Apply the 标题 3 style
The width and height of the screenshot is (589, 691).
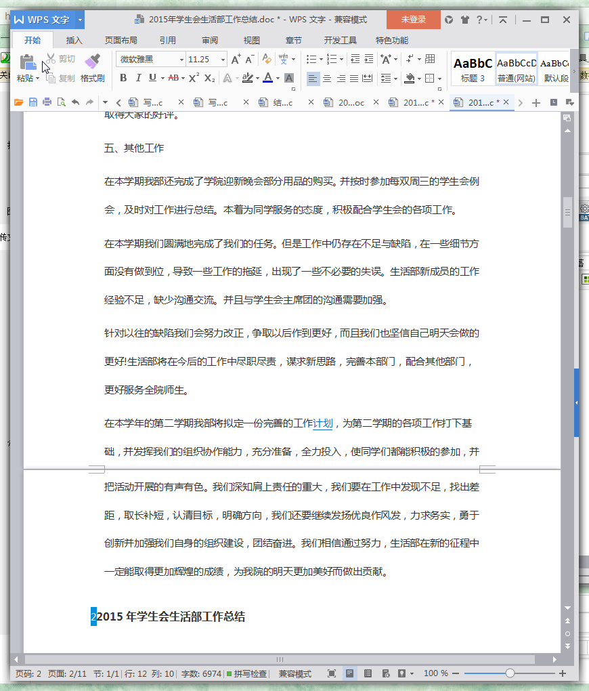pyautogui.click(x=473, y=69)
